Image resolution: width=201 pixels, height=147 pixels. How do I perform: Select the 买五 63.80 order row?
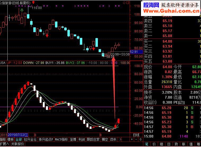[x=172, y=62]
